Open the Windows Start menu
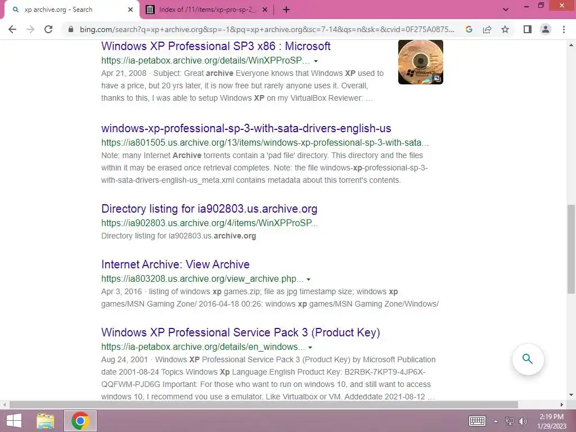 click(x=13, y=421)
